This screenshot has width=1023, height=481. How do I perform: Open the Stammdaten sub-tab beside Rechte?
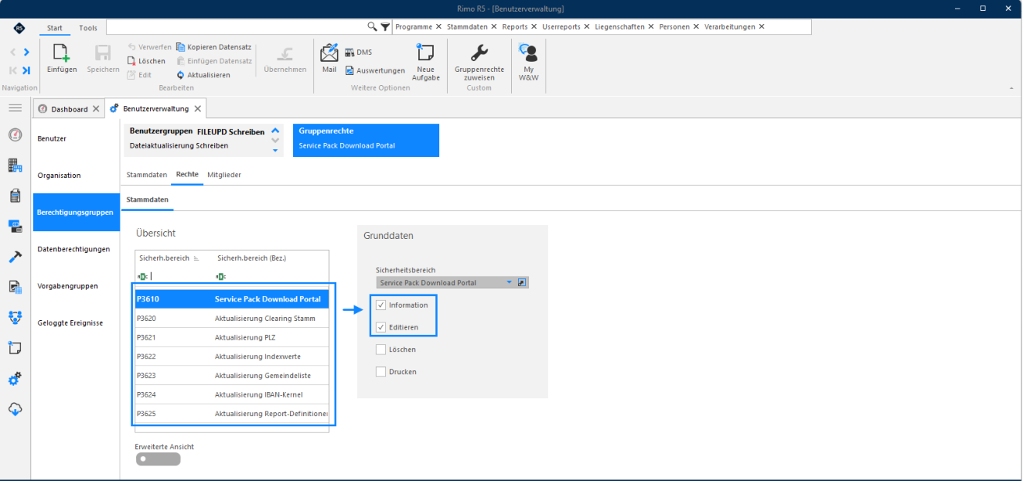click(147, 175)
